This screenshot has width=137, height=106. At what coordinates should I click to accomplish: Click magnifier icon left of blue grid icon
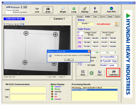(x=18, y=24)
